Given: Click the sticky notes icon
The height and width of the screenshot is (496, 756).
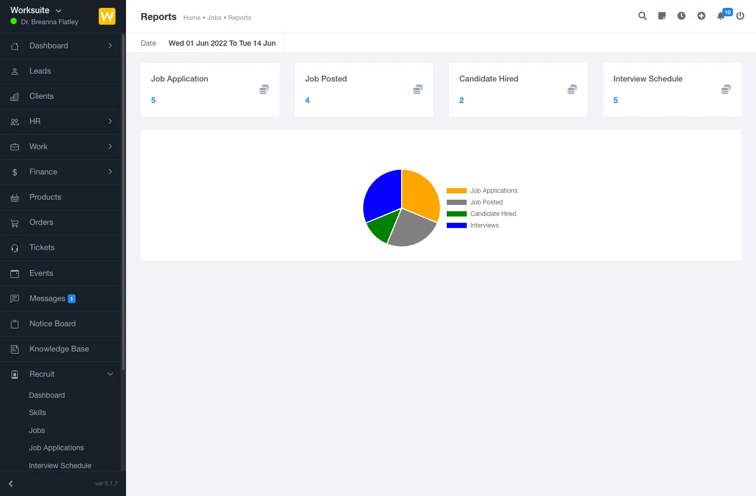Looking at the screenshot, I should pos(662,16).
